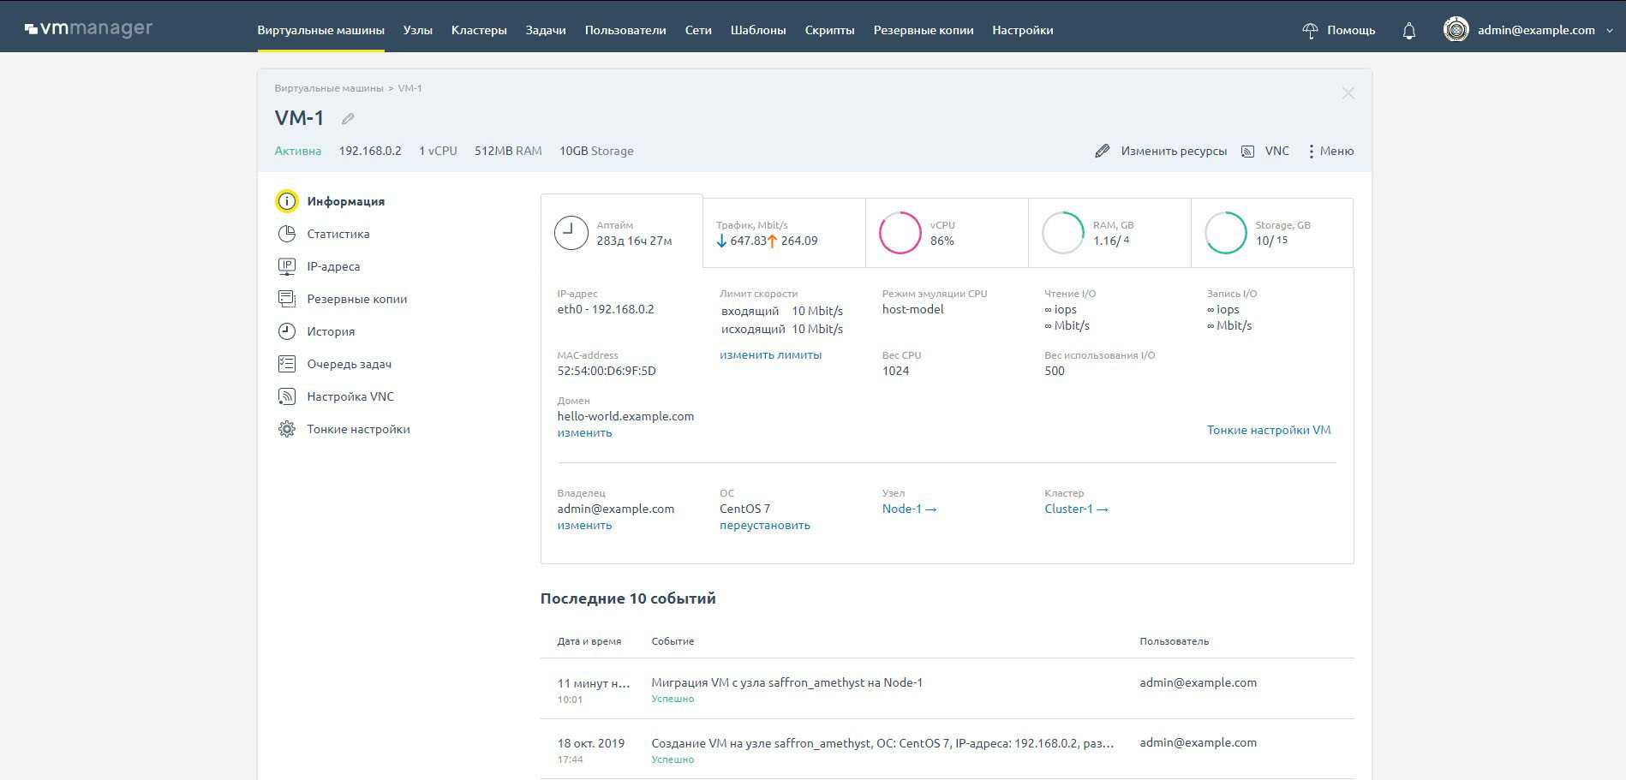Select the vCPU 86% usage tab
The height and width of the screenshot is (780, 1626).
(946, 233)
